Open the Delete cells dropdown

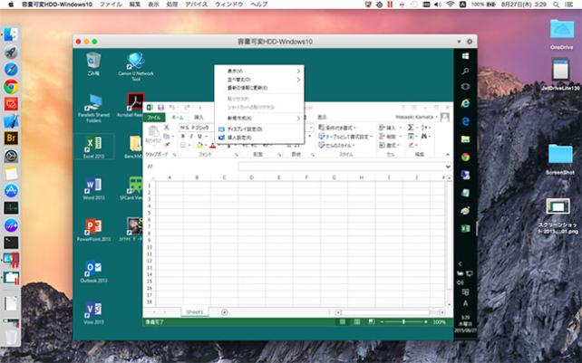(x=390, y=137)
